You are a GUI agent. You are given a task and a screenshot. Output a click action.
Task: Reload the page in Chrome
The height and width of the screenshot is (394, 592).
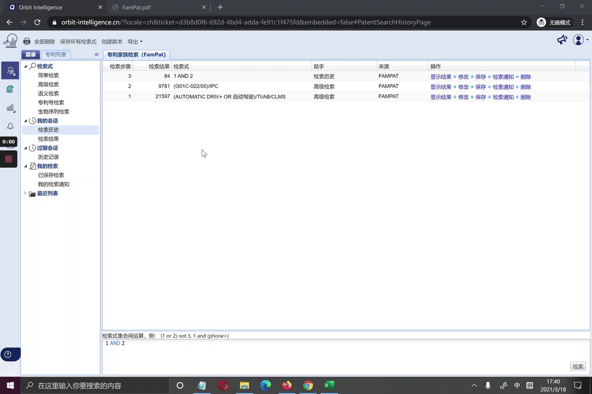(37, 22)
